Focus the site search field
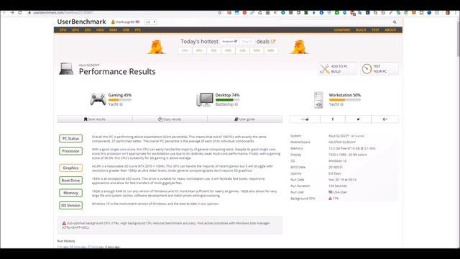 [x=334, y=22]
